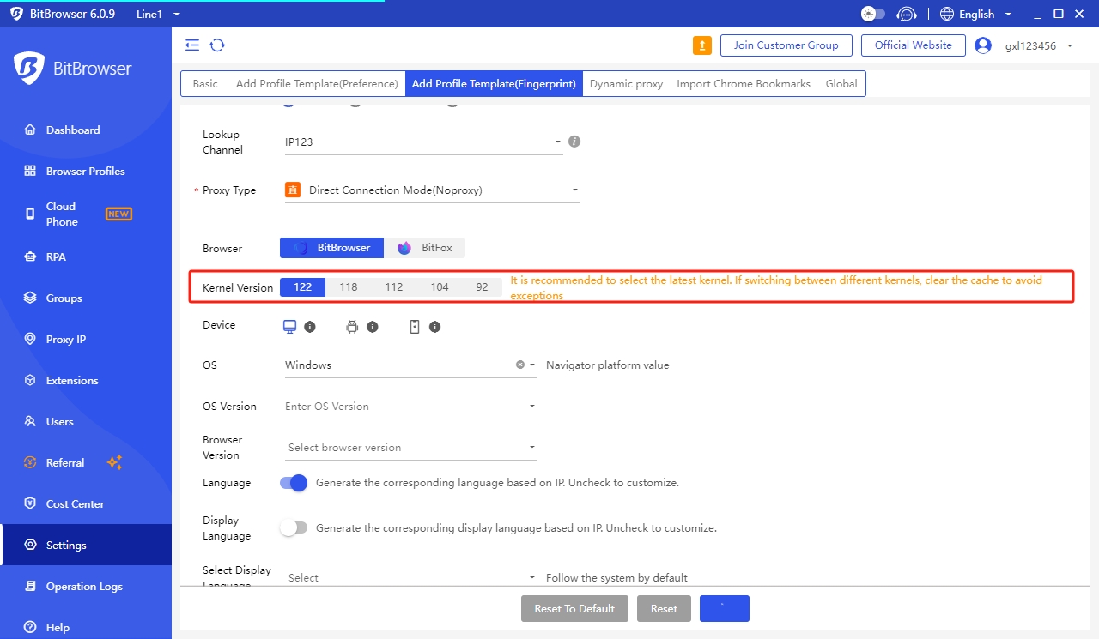Expand the gxl123456 account menu
The height and width of the screenshot is (639, 1099).
click(x=1039, y=45)
